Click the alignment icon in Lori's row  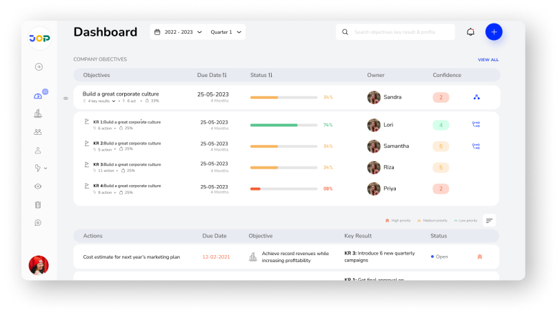point(476,125)
